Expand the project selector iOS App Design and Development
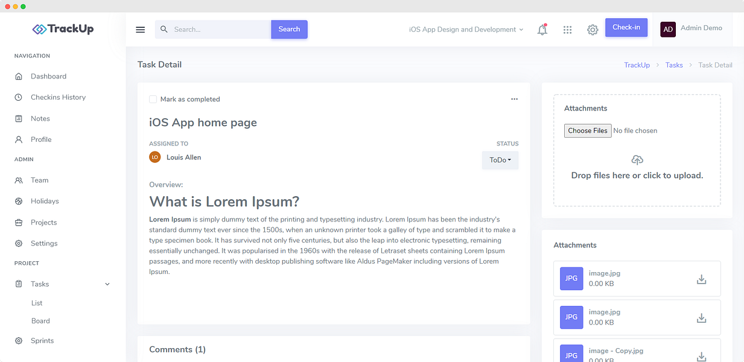This screenshot has height=362, width=744. [466, 30]
